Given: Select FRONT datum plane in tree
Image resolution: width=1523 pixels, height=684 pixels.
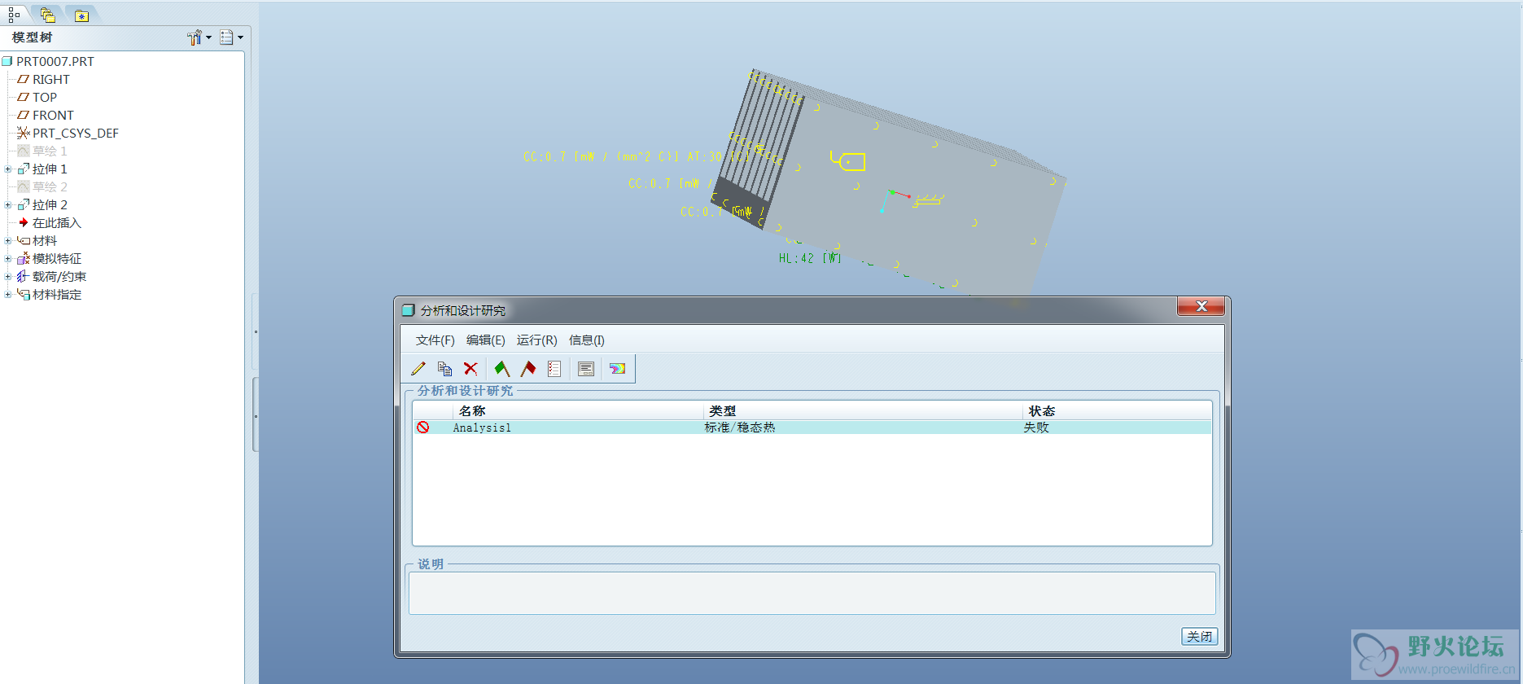Looking at the screenshot, I should click(53, 115).
